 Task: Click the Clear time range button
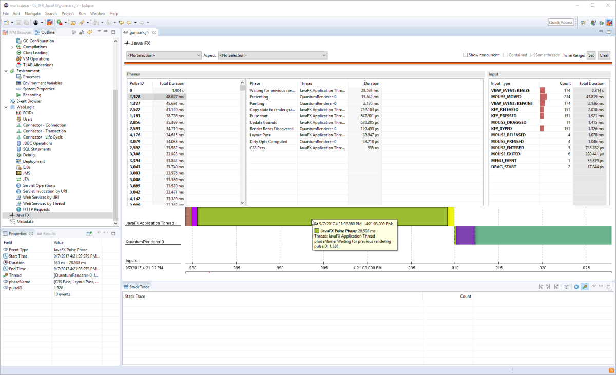click(x=604, y=55)
